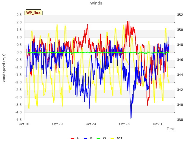Click the 352 right axis value
Viewport: 193px width, 144px height.
pos(180,15)
